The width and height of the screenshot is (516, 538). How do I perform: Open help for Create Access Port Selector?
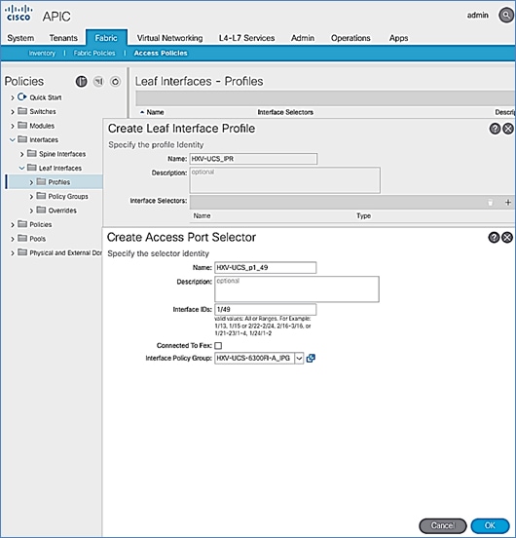[494, 238]
